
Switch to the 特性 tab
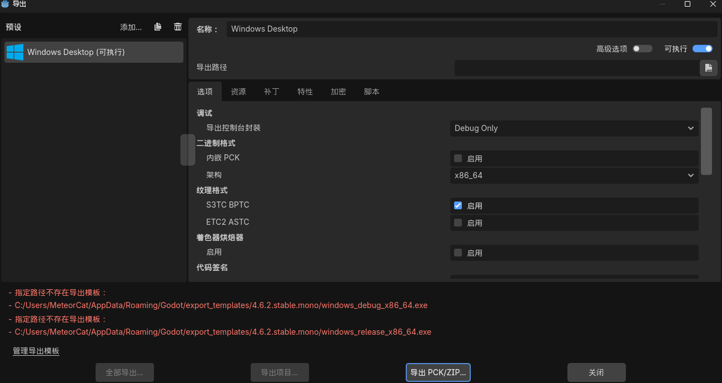(305, 92)
